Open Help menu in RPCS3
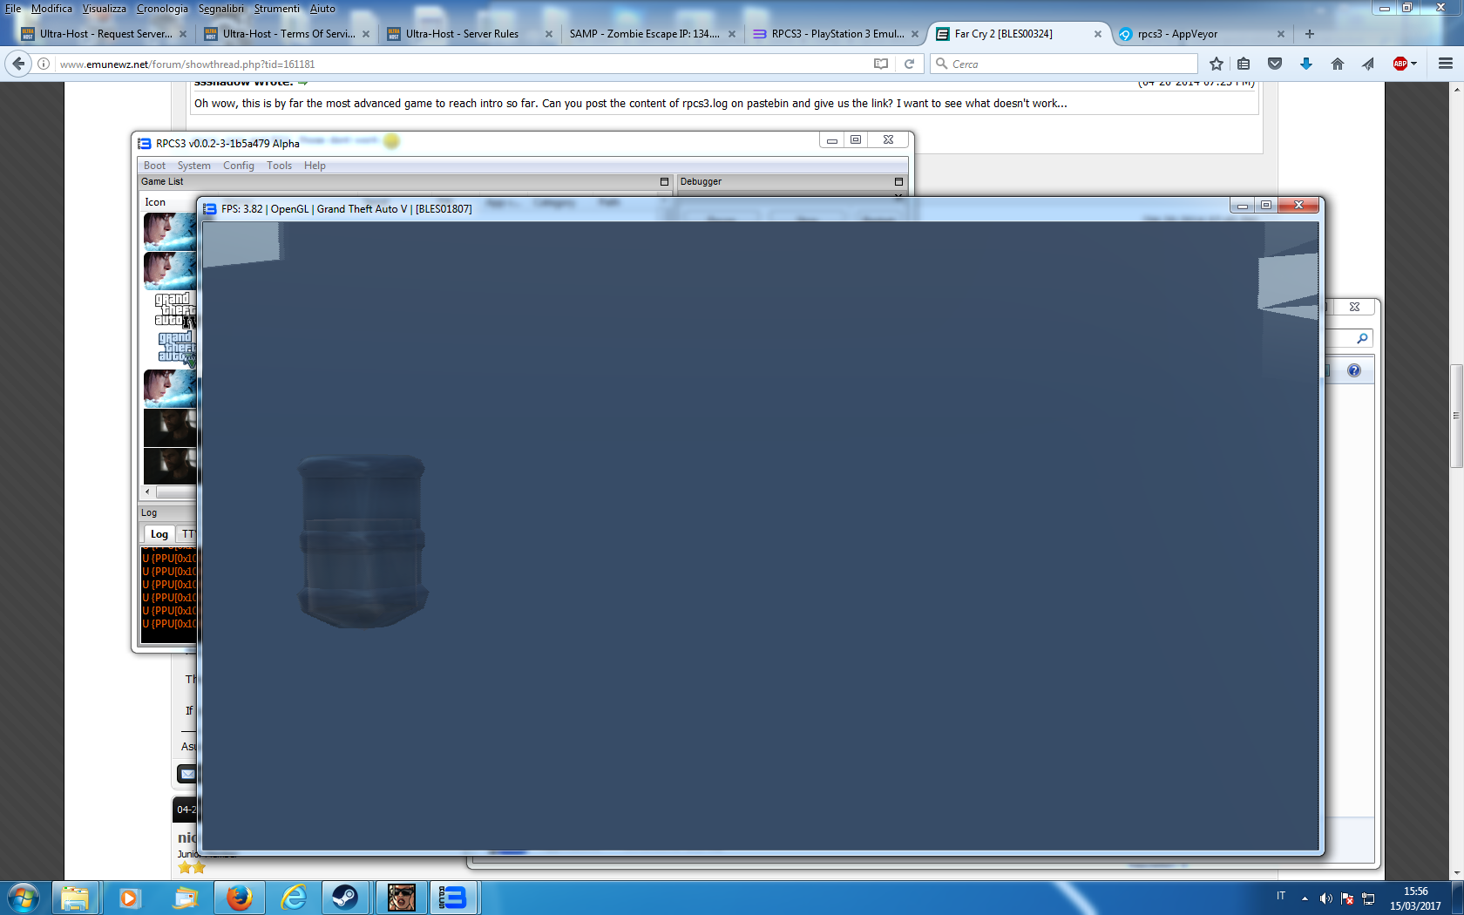Screen dimensions: 1464x915 [x=315, y=166]
